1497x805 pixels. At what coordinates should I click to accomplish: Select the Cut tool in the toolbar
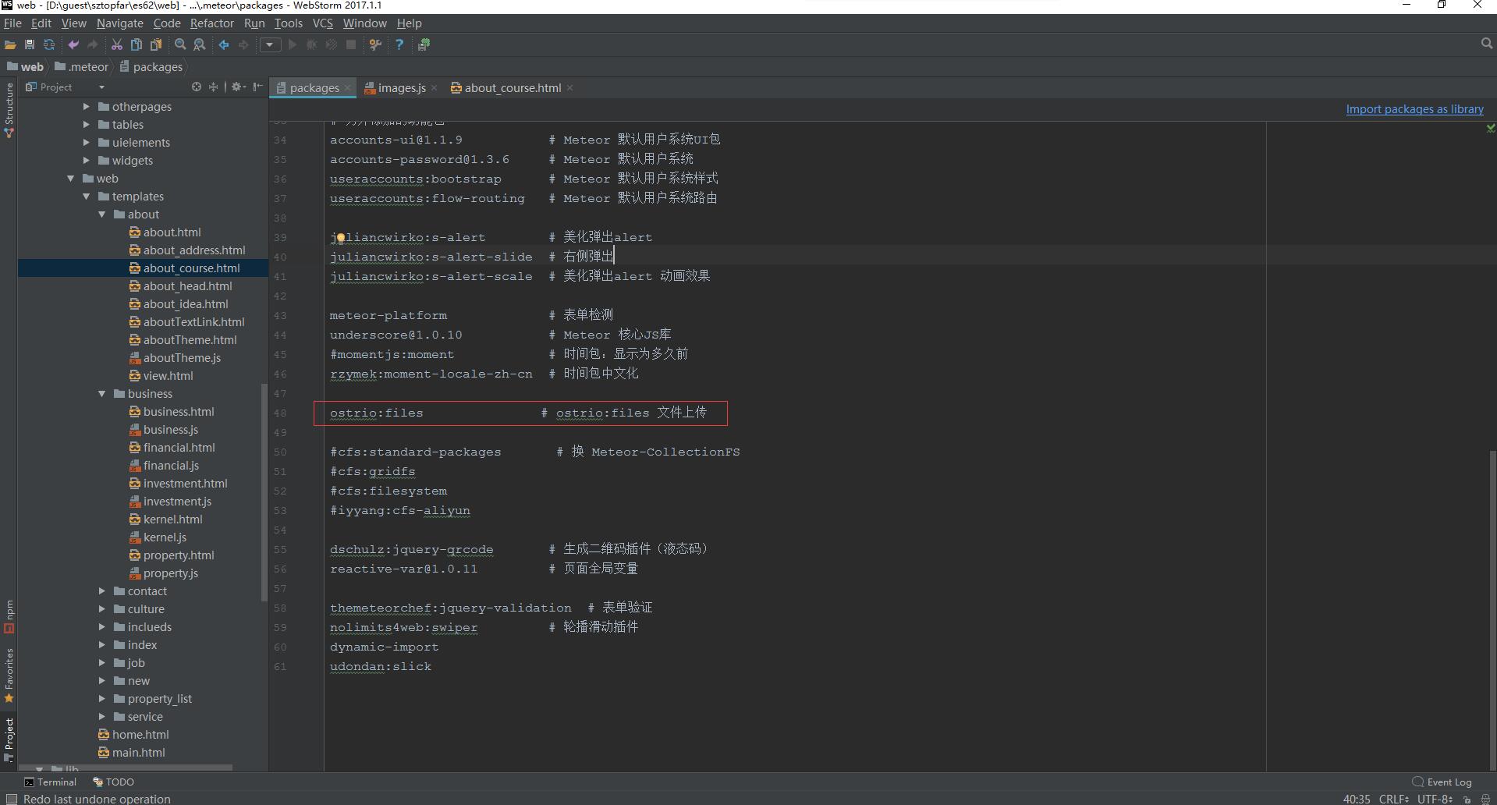116,44
